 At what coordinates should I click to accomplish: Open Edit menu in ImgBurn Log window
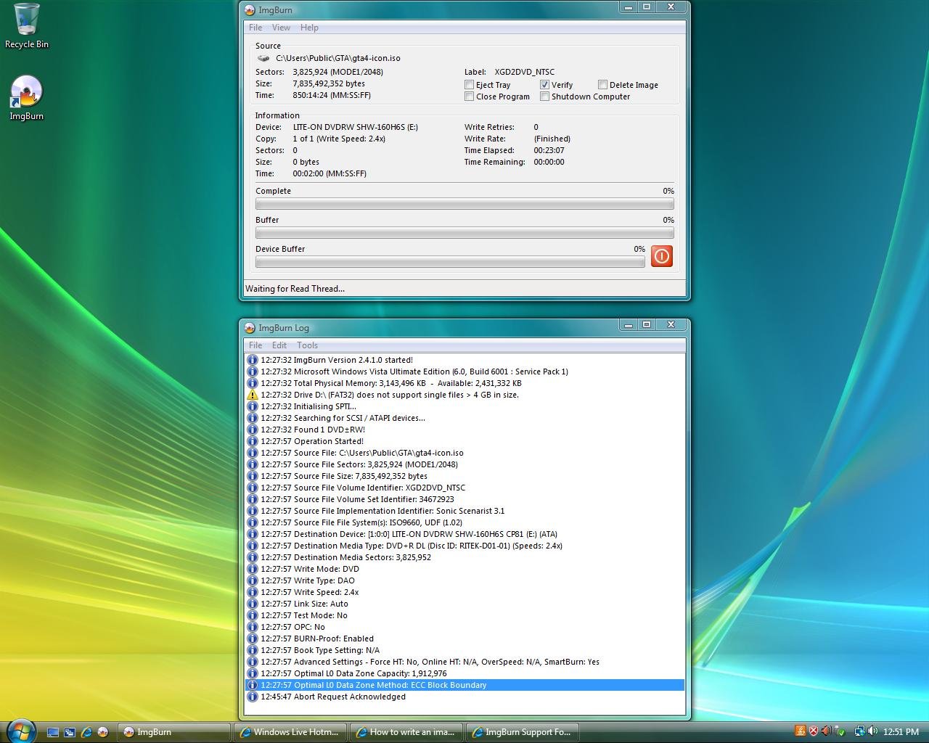tap(279, 345)
